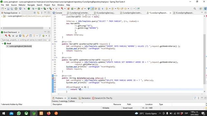207x116 pixels.
Task: Collapse the local node in Boot Dashboard
Action: (2, 43)
